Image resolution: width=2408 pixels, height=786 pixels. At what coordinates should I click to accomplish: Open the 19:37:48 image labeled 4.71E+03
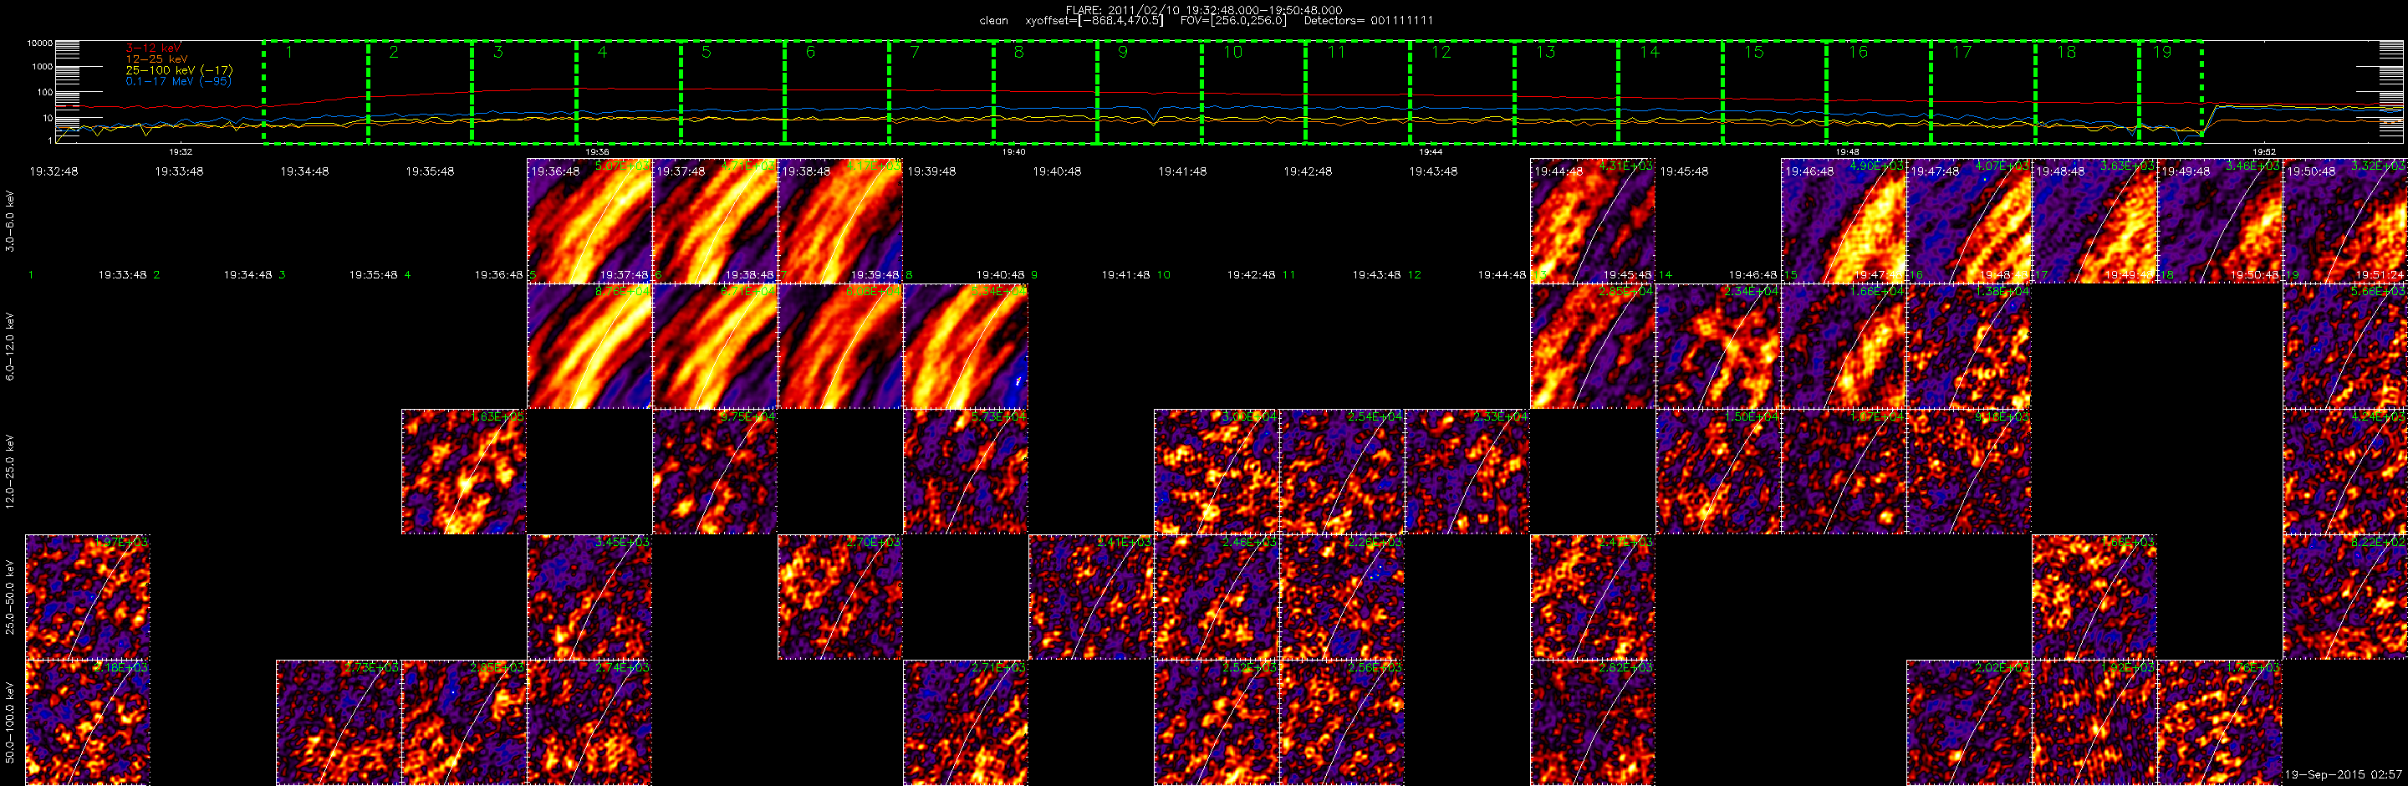tap(714, 221)
